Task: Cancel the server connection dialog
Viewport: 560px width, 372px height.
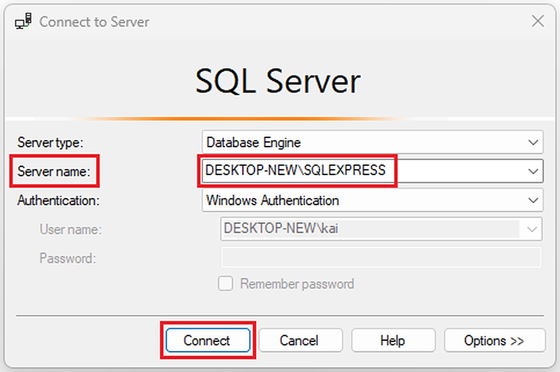Action: [x=299, y=340]
